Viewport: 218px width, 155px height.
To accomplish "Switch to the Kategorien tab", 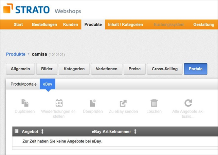I will pyautogui.click(x=74, y=69).
